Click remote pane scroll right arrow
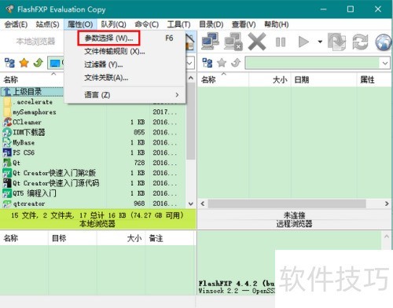The image size is (393, 308). click(387, 203)
